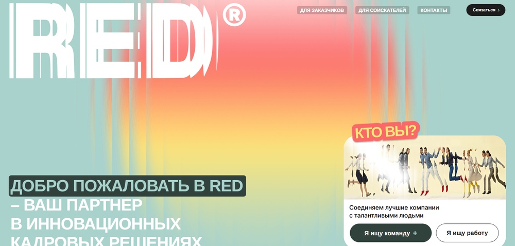
Task: Click the Соединяем лучшие компании text
Action: click(394, 207)
